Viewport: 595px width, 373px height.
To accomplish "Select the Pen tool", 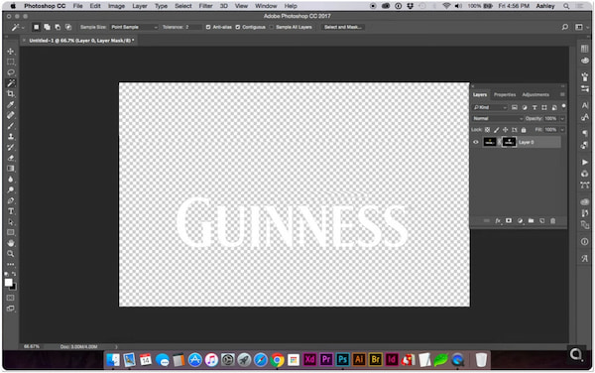I will [11, 200].
